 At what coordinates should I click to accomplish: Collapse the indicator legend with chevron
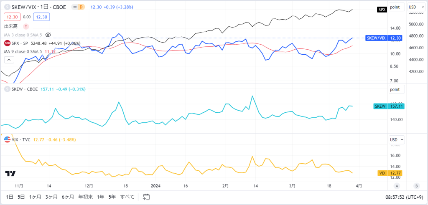(x=9, y=60)
